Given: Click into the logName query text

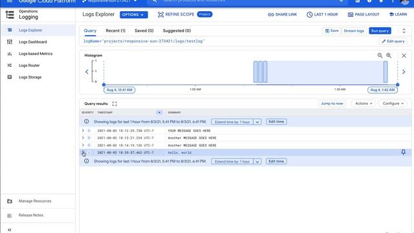Looking at the screenshot, I should 144,41.
